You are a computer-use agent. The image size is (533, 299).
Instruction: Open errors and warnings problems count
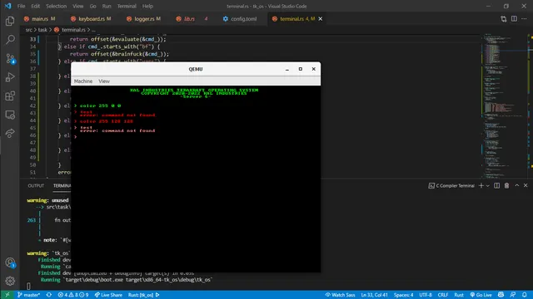click(73, 295)
